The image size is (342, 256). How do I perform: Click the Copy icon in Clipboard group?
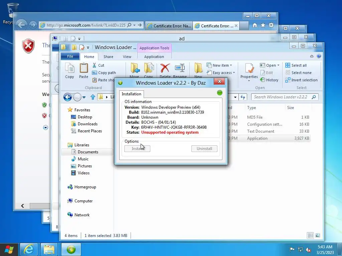coord(69,68)
